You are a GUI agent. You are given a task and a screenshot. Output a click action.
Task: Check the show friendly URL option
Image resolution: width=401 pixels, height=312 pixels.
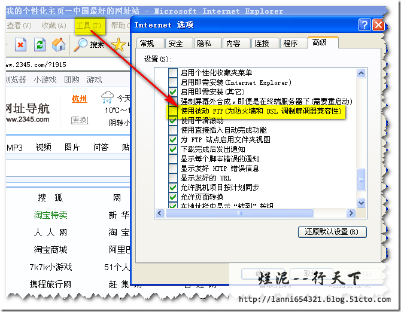(173, 178)
